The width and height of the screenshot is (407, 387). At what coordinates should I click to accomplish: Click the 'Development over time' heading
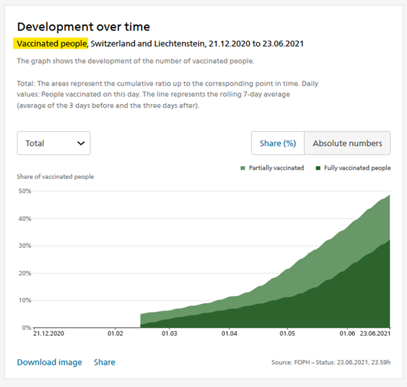coord(83,27)
